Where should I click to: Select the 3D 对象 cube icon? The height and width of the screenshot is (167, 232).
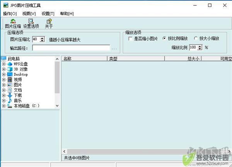(x=10, y=69)
